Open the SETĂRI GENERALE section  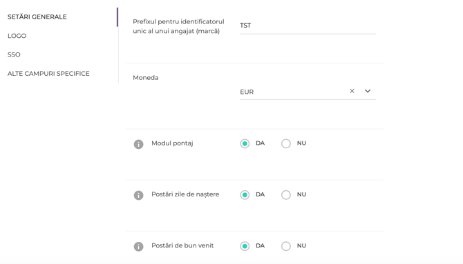[37, 17]
